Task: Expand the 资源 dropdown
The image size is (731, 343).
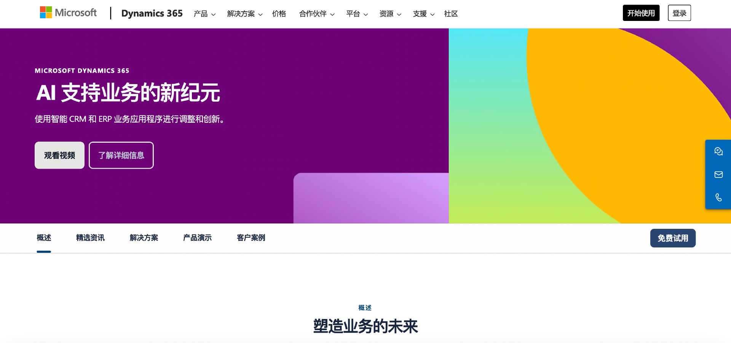Action: 390,14
